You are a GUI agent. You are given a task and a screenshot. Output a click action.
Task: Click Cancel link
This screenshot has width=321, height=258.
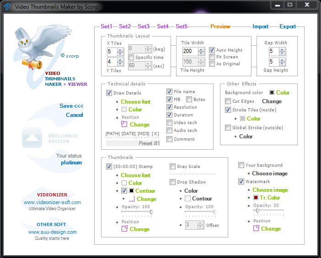[x=75, y=115]
